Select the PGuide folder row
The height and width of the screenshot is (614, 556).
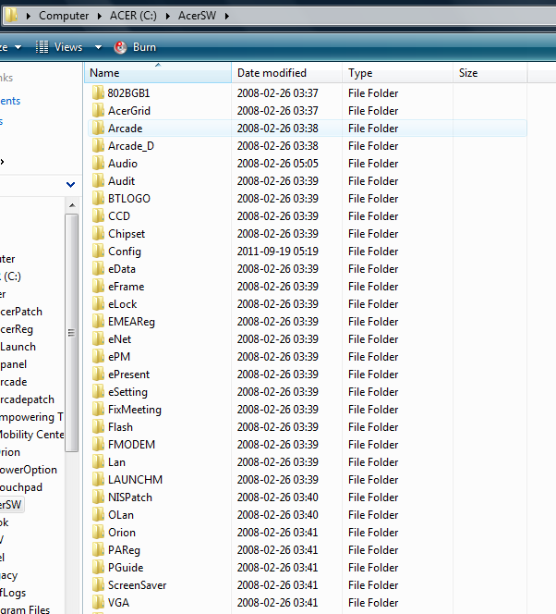(308, 568)
